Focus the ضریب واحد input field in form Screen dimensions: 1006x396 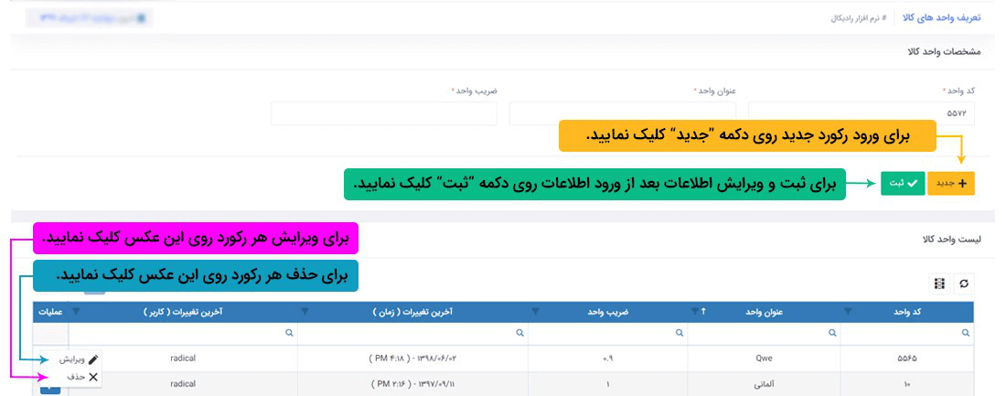point(384,113)
